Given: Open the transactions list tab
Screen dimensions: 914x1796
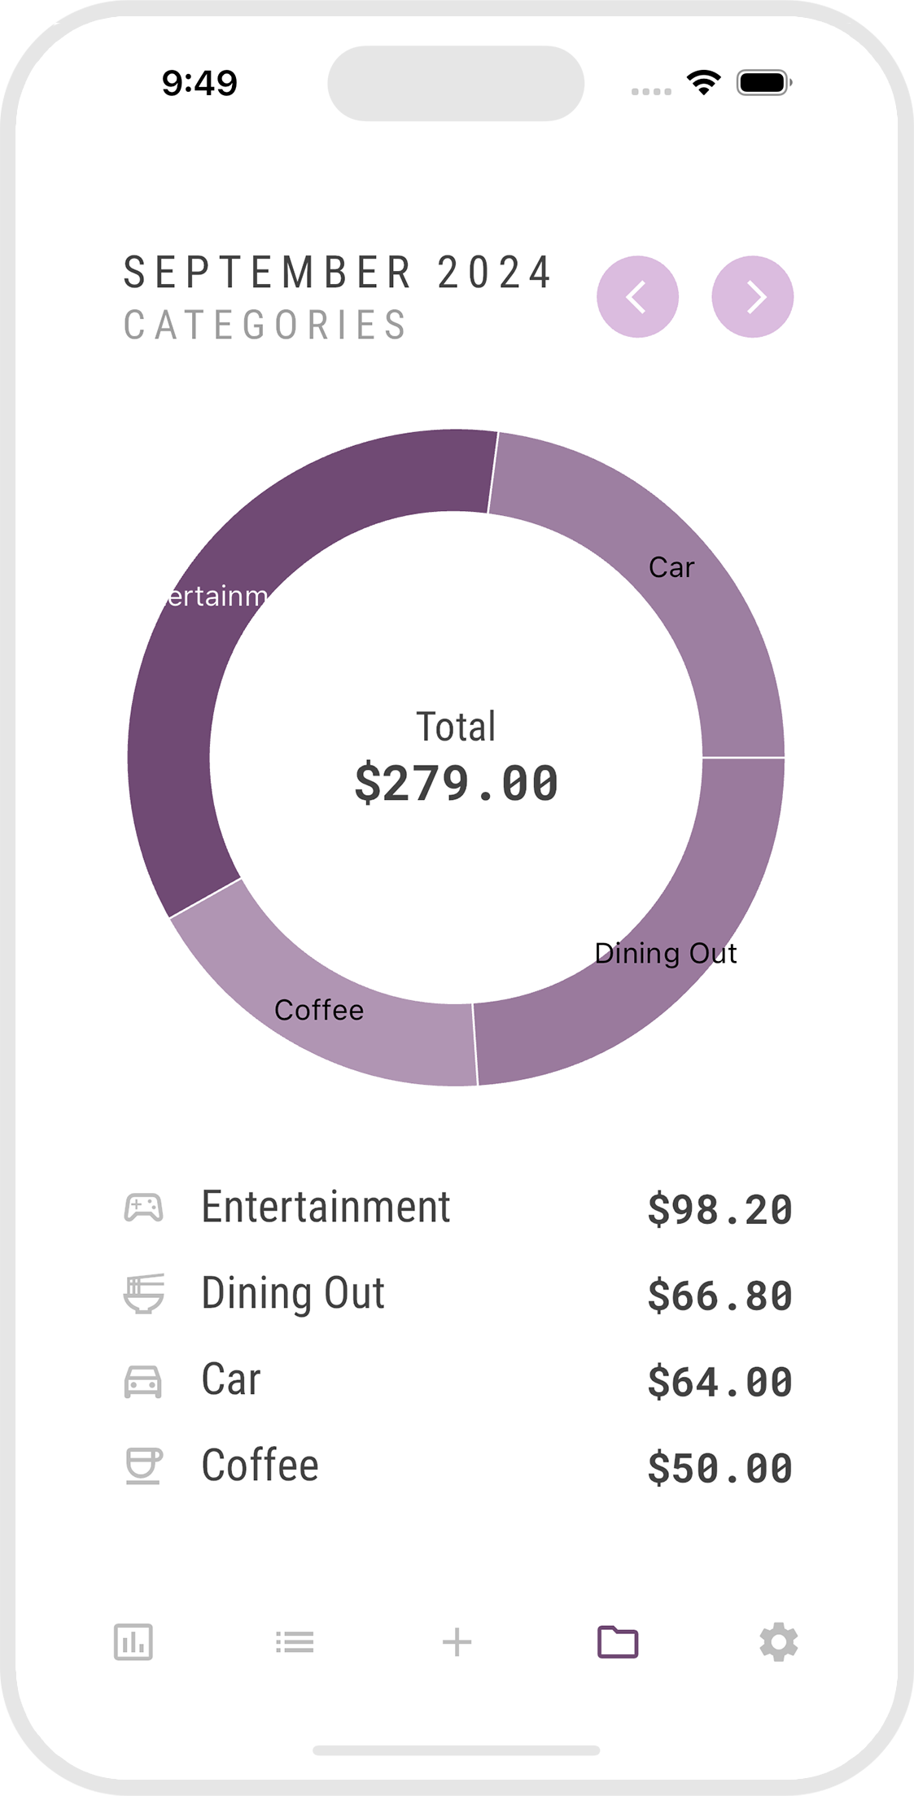Looking at the screenshot, I should pos(295,1641).
